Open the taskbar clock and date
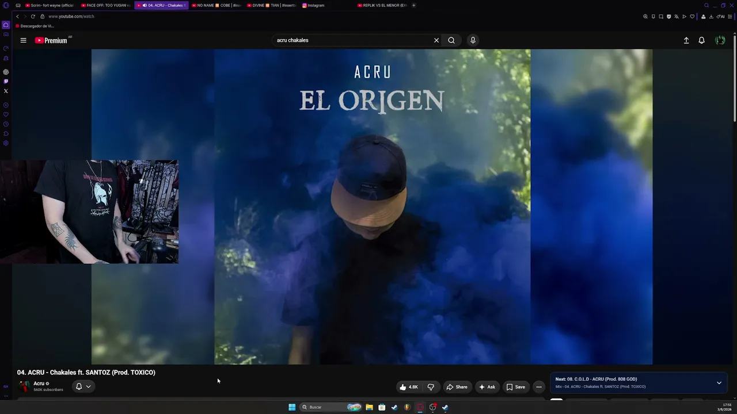The image size is (737, 414). (x=724, y=407)
